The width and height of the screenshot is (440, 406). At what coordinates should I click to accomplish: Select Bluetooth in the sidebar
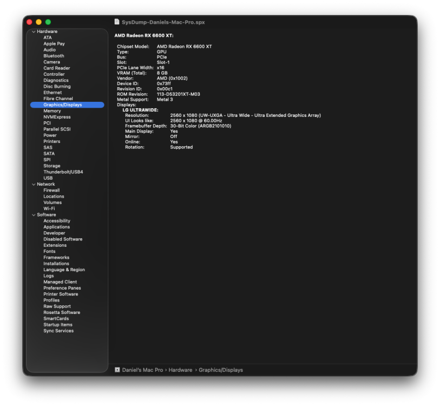click(54, 56)
